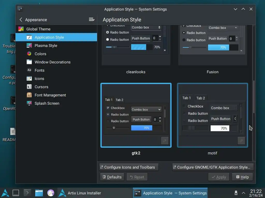Open the motif preview Combo box
The image size is (265, 198).
[x=224, y=108]
